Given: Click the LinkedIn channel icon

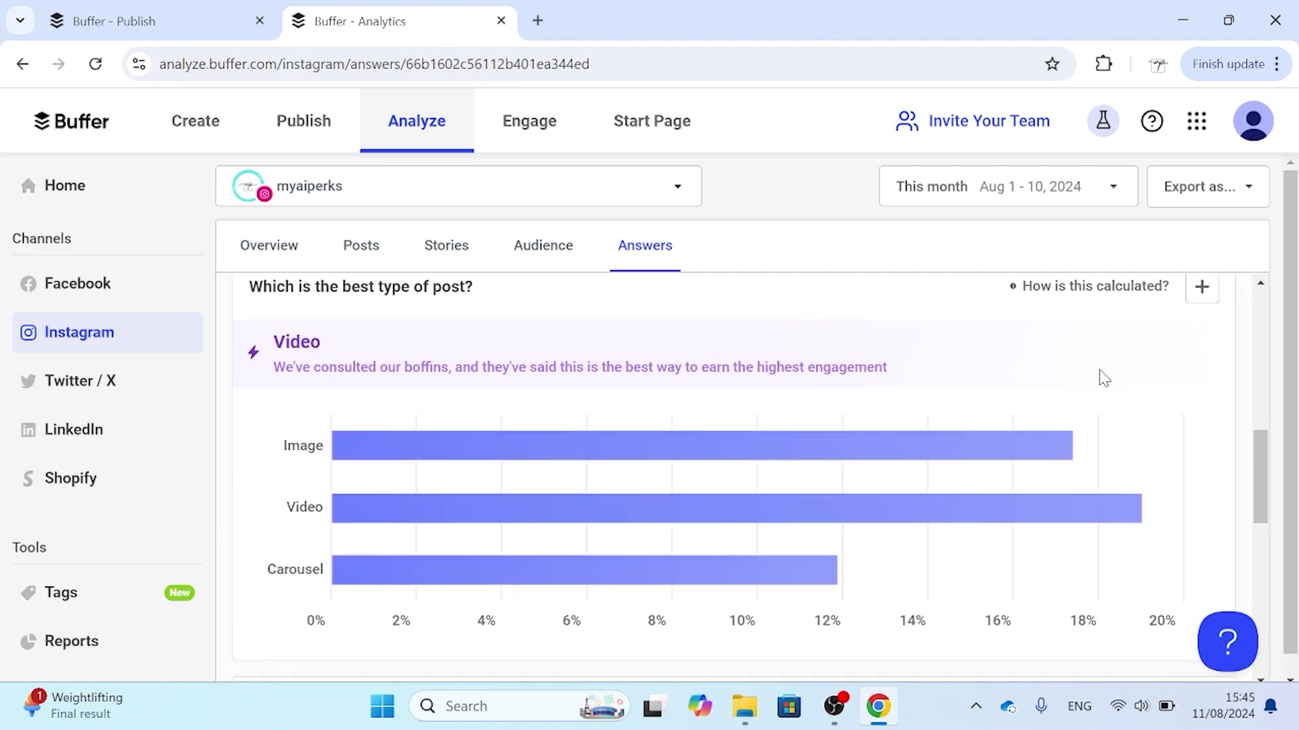Looking at the screenshot, I should (28, 430).
